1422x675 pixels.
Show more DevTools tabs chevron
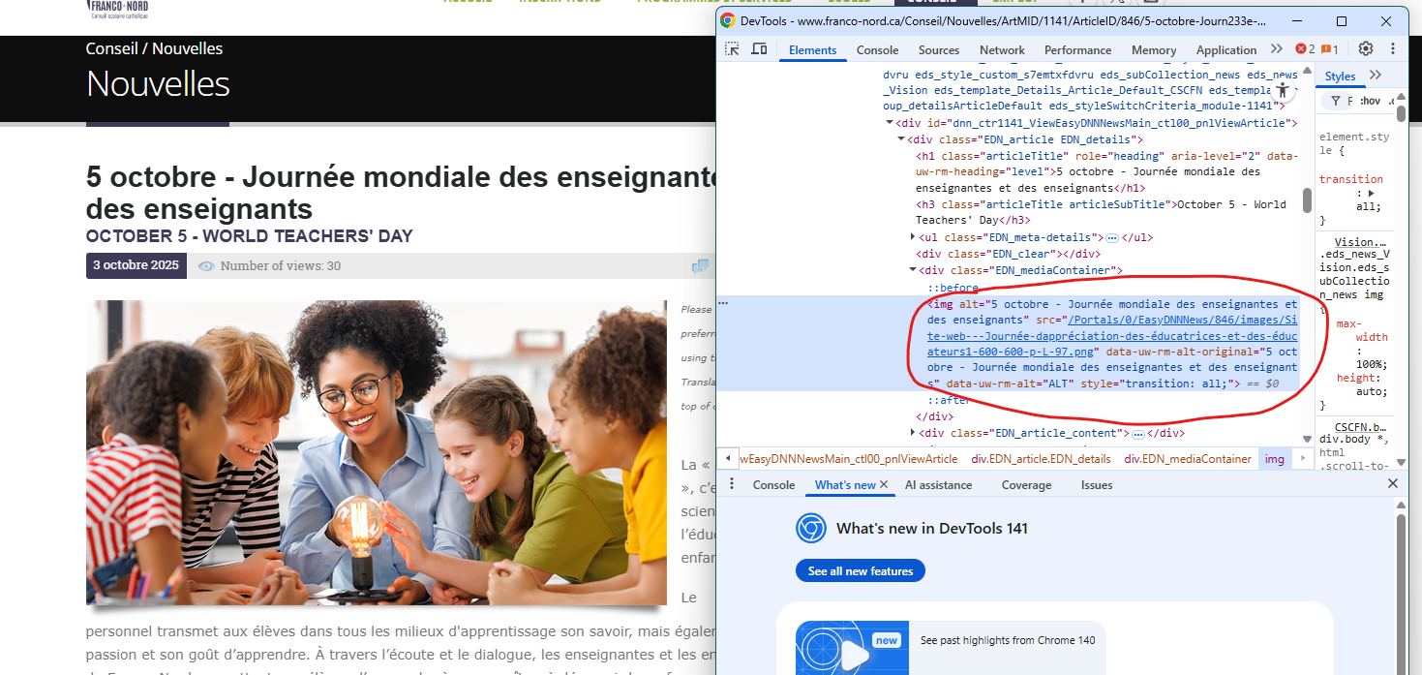[1277, 49]
